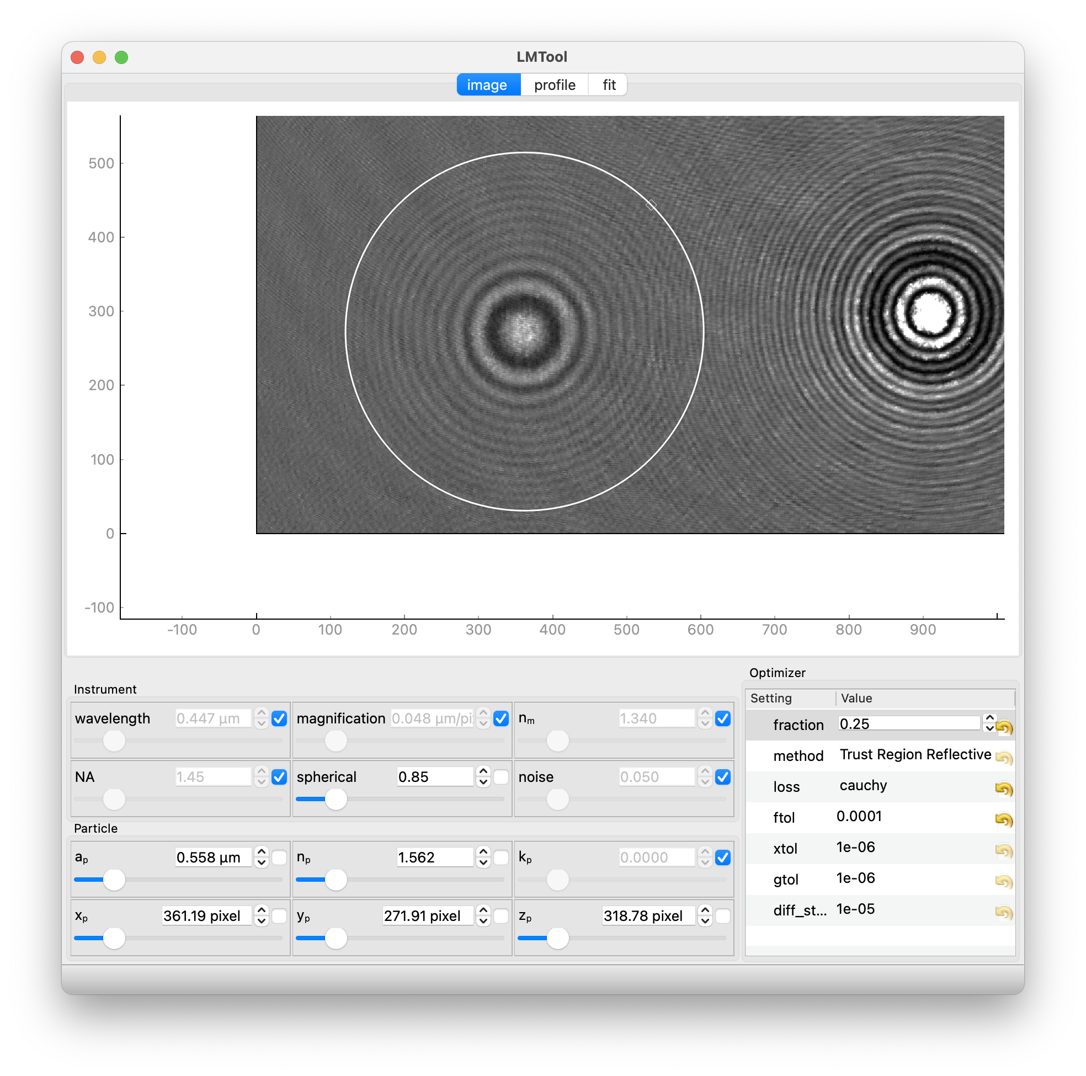Click the diamond handle on the ROI circle
This screenshot has width=1086, height=1076.
[x=651, y=205]
